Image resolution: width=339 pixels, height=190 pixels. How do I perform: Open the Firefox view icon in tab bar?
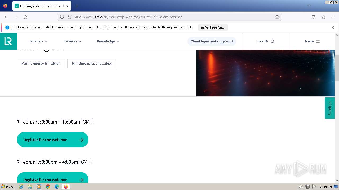(5, 6)
